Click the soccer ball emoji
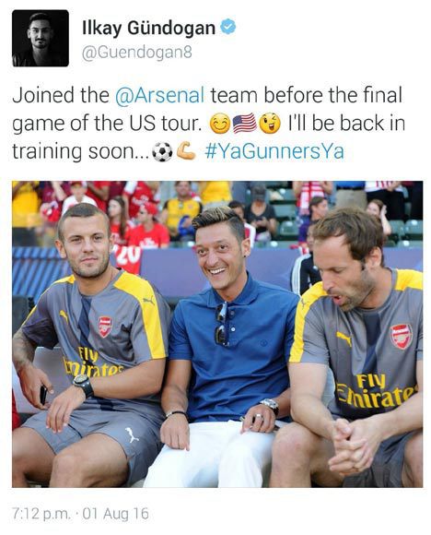Image resolution: width=431 pixels, height=535 pixels. tap(162, 152)
